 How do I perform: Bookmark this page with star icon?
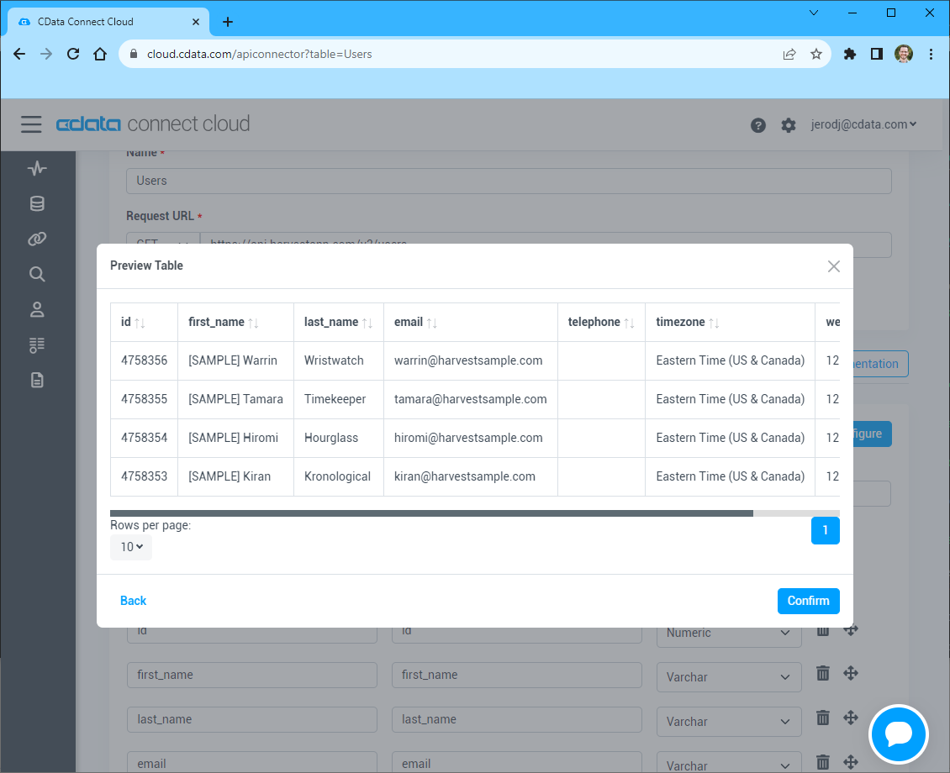pyautogui.click(x=815, y=54)
